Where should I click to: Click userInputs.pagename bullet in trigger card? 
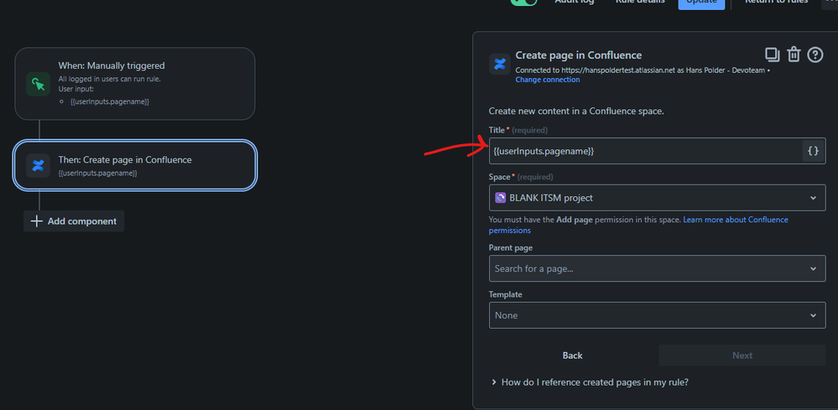pyautogui.click(x=110, y=101)
